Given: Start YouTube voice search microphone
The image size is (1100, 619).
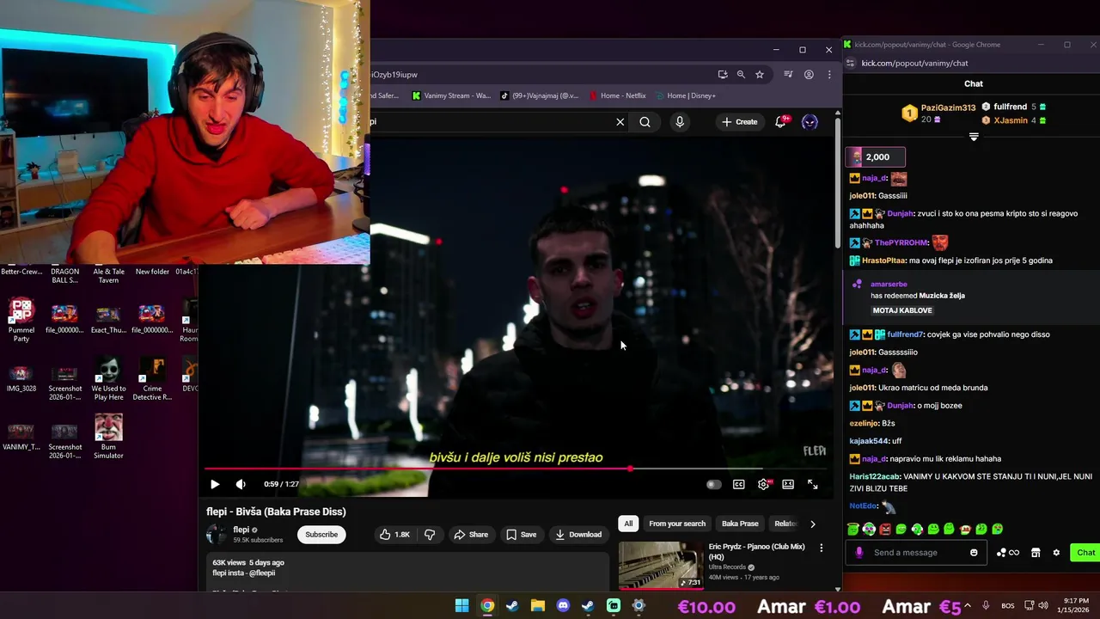Looking at the screenshot, I should pos(680,122).
